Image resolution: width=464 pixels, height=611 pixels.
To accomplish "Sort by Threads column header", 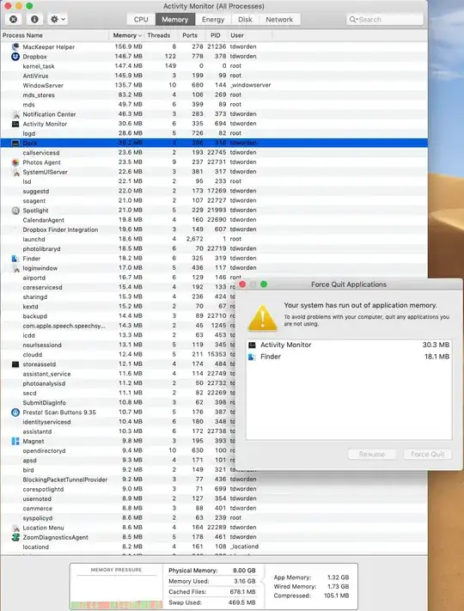I will 159,35.
